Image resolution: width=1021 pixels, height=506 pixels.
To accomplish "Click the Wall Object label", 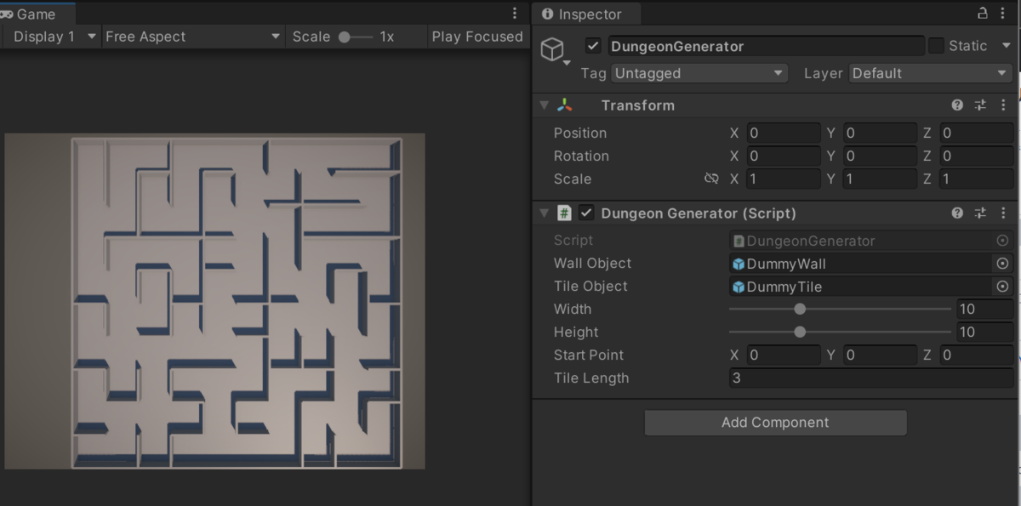I will pyautogui.click(x=592, y=264).
